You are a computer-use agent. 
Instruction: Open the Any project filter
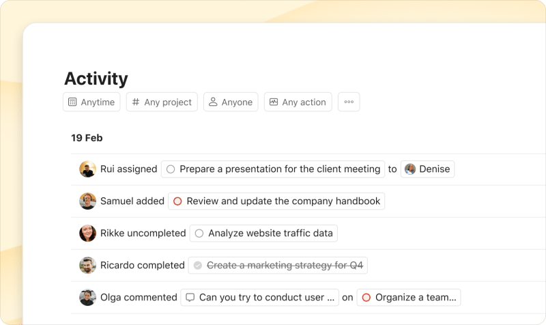coord(162,102)
